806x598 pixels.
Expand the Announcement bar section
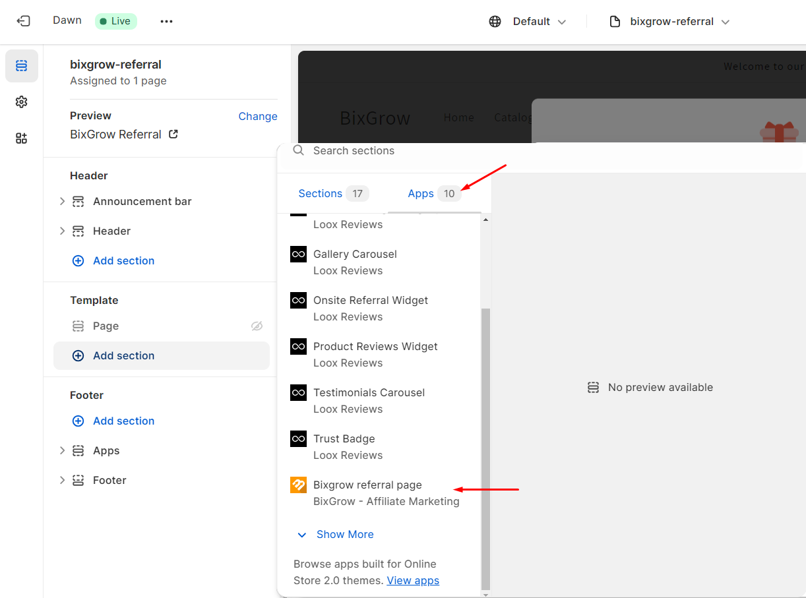click(63, 202)
